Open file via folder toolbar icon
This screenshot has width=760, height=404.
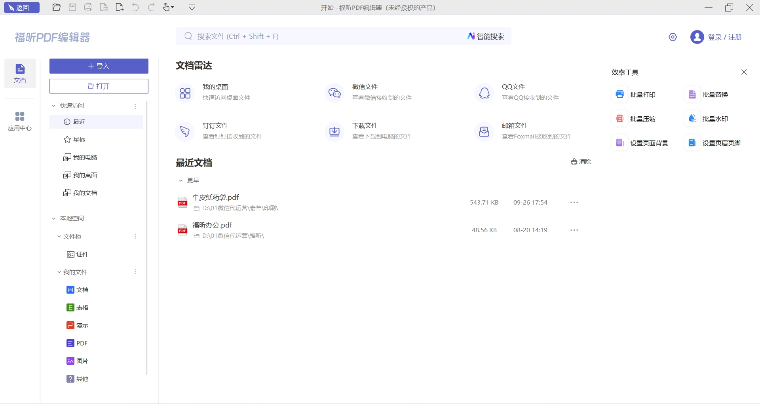[x=57, y=8]
